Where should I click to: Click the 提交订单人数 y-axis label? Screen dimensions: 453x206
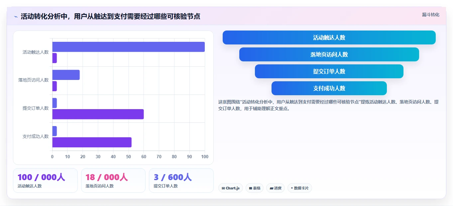tap(36, 108)
